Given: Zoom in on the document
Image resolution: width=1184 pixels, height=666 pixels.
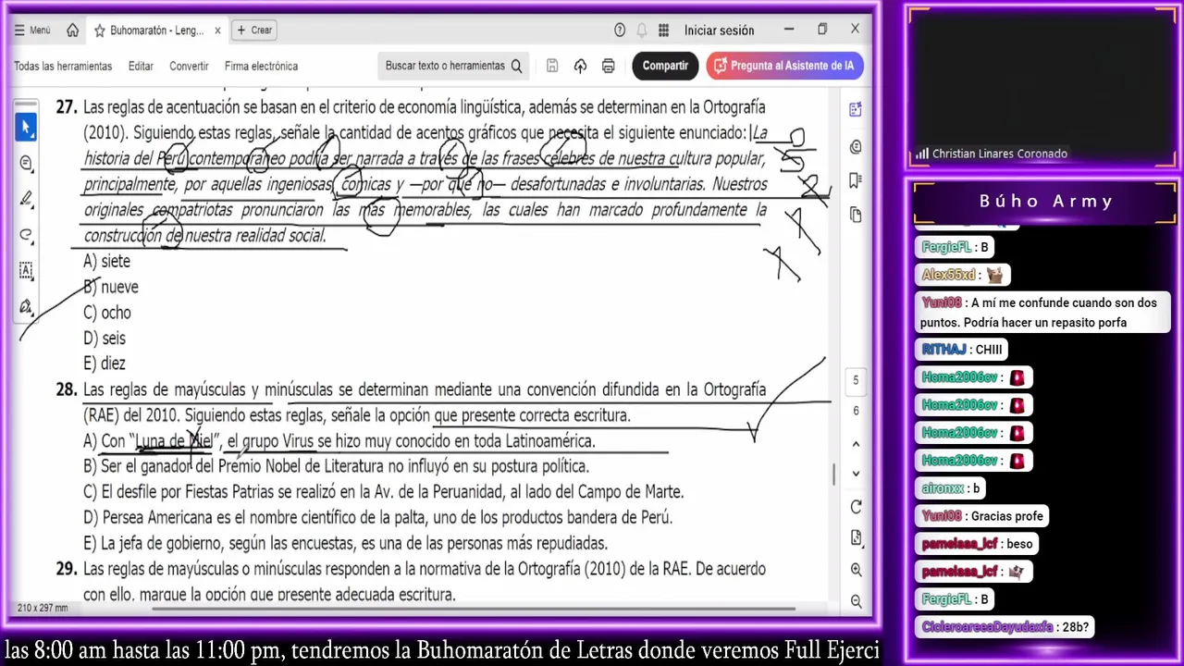Looking at the screenshot, I should point(856,570).
